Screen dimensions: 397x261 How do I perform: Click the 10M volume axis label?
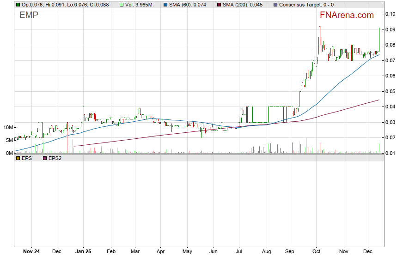tap(8, 127)
